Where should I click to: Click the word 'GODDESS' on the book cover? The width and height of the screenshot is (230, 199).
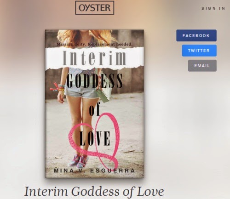[95, 81]
